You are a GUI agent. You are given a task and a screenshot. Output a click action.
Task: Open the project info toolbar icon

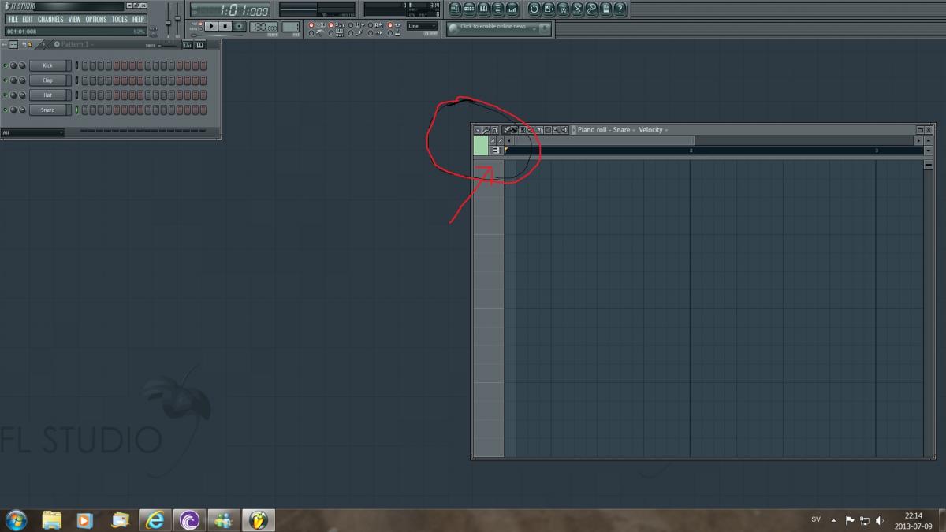tap(605, 9)
